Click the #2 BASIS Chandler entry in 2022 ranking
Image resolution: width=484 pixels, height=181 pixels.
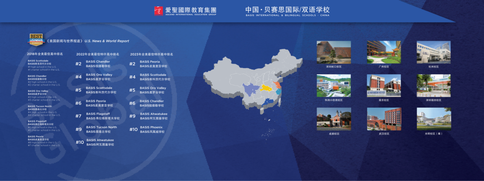point(93,64)
